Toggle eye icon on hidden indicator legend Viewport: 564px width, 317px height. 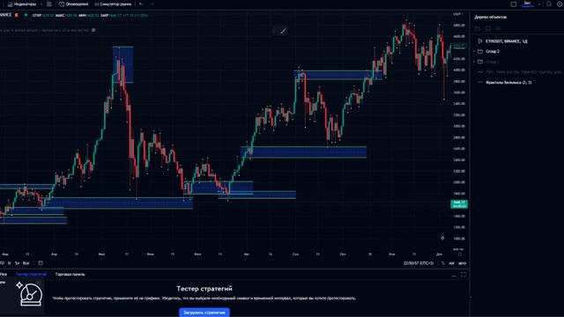coord(93,30)
